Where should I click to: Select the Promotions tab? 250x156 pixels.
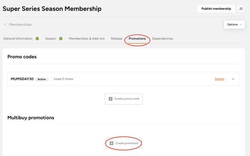point(137,39)
